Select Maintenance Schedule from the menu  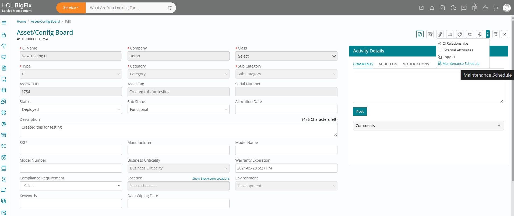pyautogui.click(x=461, y=64)
